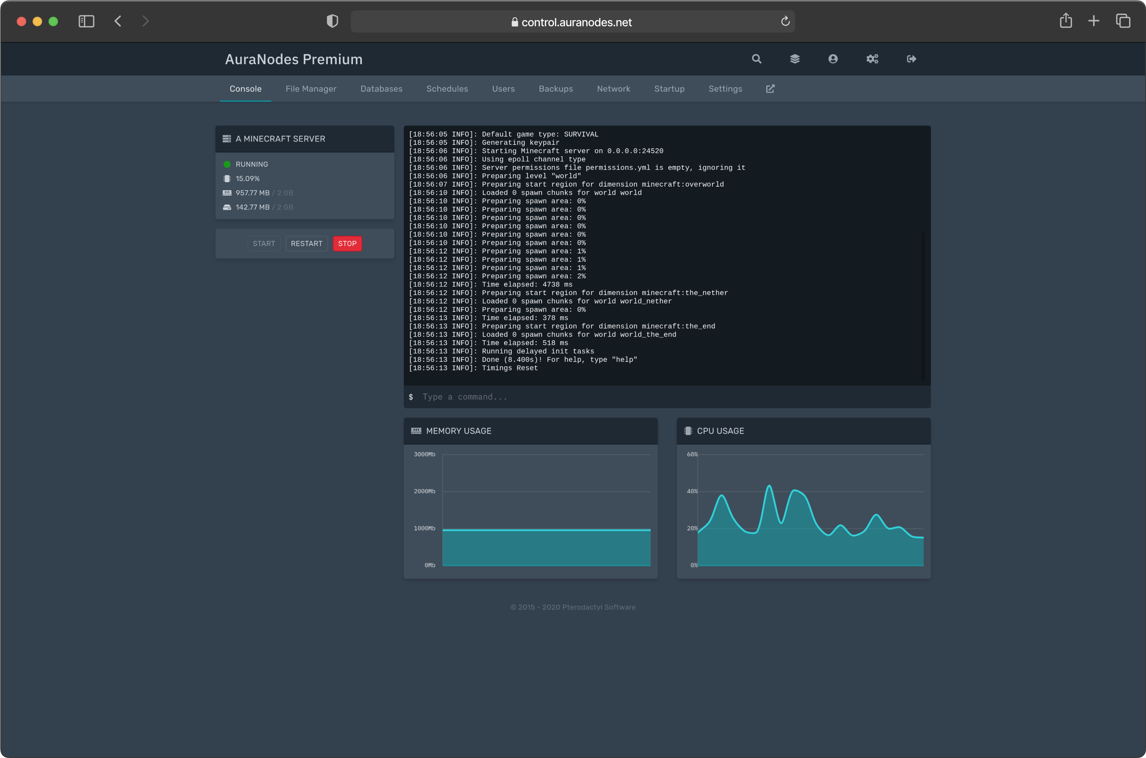1146x758 pixels.
Task: Click the 'Time elapsed: 4738 ms' log line
Action: [491, 285]
